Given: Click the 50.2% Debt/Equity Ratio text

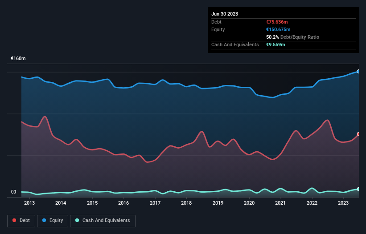Looking at the screenshot, I should tap(292, 37).
